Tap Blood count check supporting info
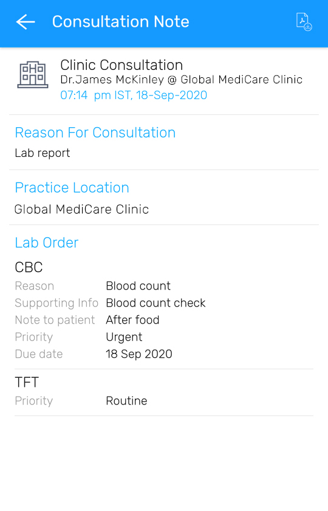Viewport: 328px width, 511px height. point(155,303)
